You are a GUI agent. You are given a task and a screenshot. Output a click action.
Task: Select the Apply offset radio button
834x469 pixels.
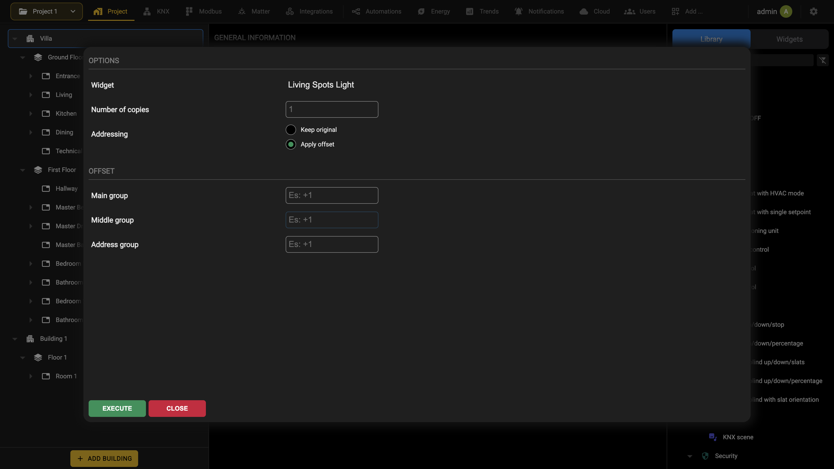291,144
